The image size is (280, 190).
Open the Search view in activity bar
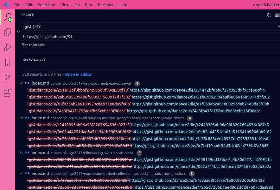pos(8,17)
